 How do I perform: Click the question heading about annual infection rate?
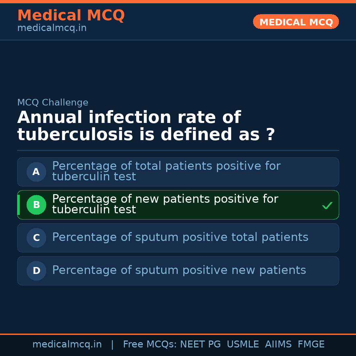click(146, 126)
